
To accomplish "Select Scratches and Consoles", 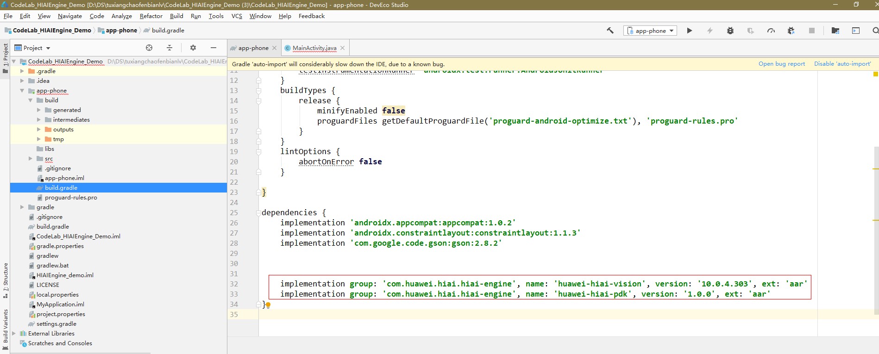I will pos(60,343).
